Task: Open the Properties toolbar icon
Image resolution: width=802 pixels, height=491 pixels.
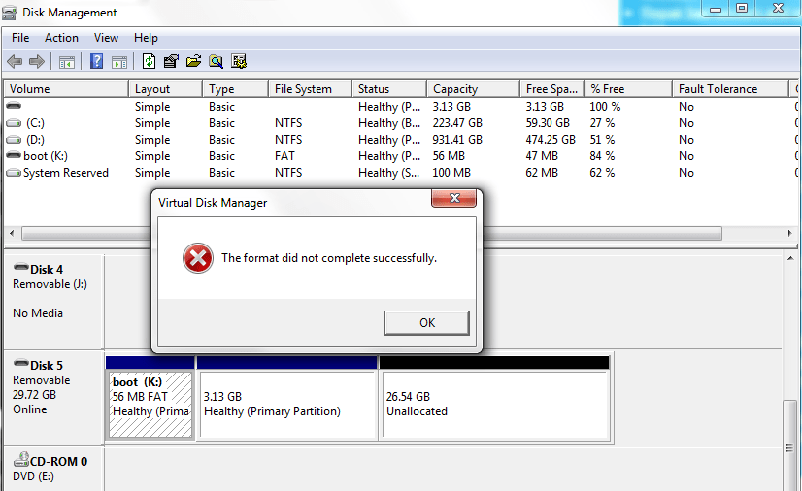Action: tap(171, 62)
